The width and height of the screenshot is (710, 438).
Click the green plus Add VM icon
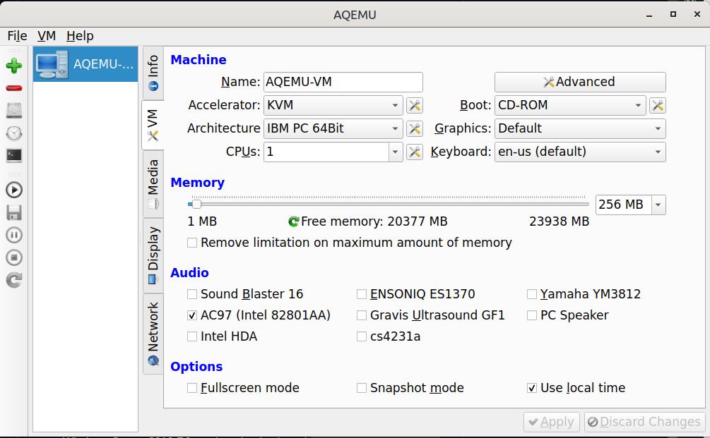pos(14,66)
